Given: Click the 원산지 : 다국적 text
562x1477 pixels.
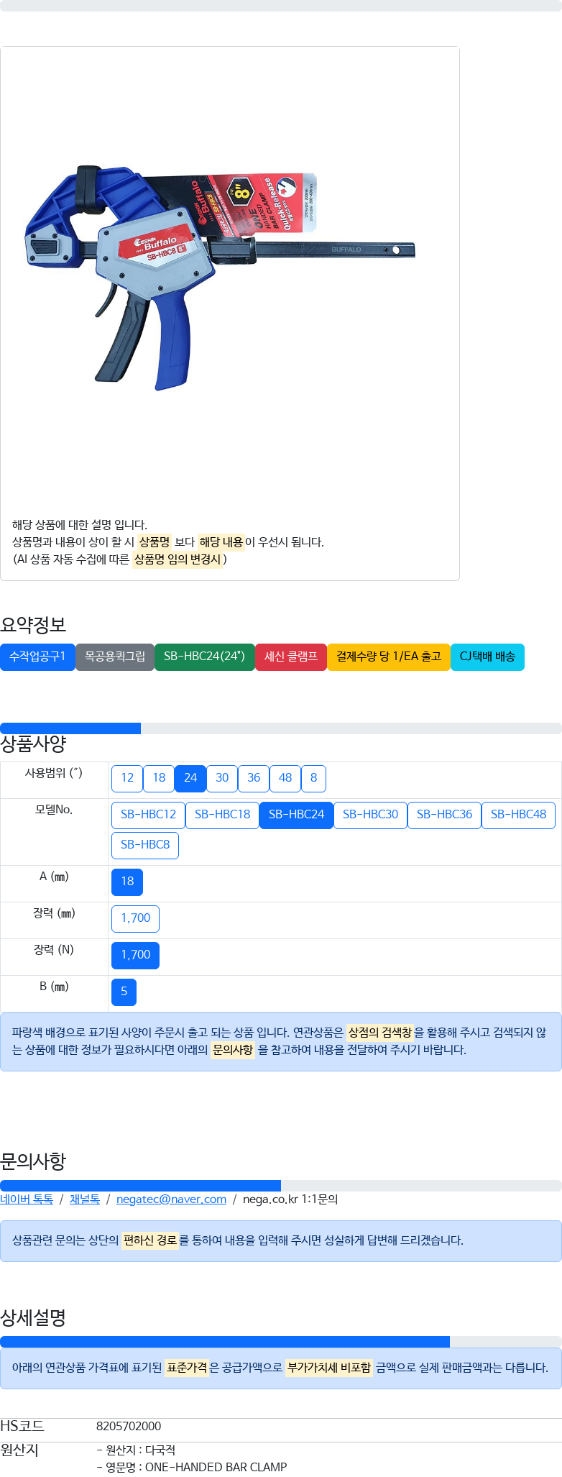Looking at the screenshot, I should coord(136,1450).
